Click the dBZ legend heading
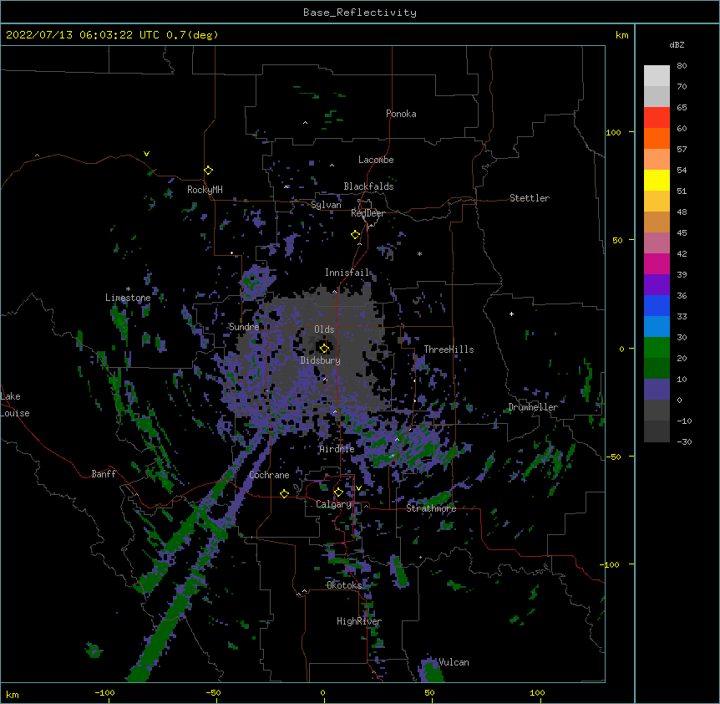Image resolution: width=720 pixels, height=704 pixels. pos(677,45)
